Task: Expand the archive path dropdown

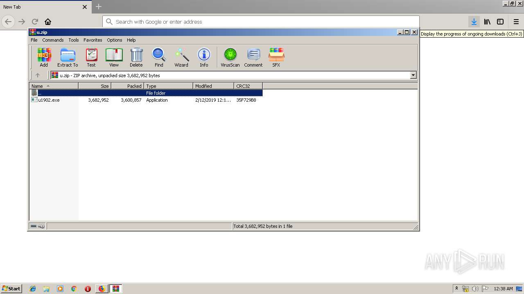Action: click(413, 75)
